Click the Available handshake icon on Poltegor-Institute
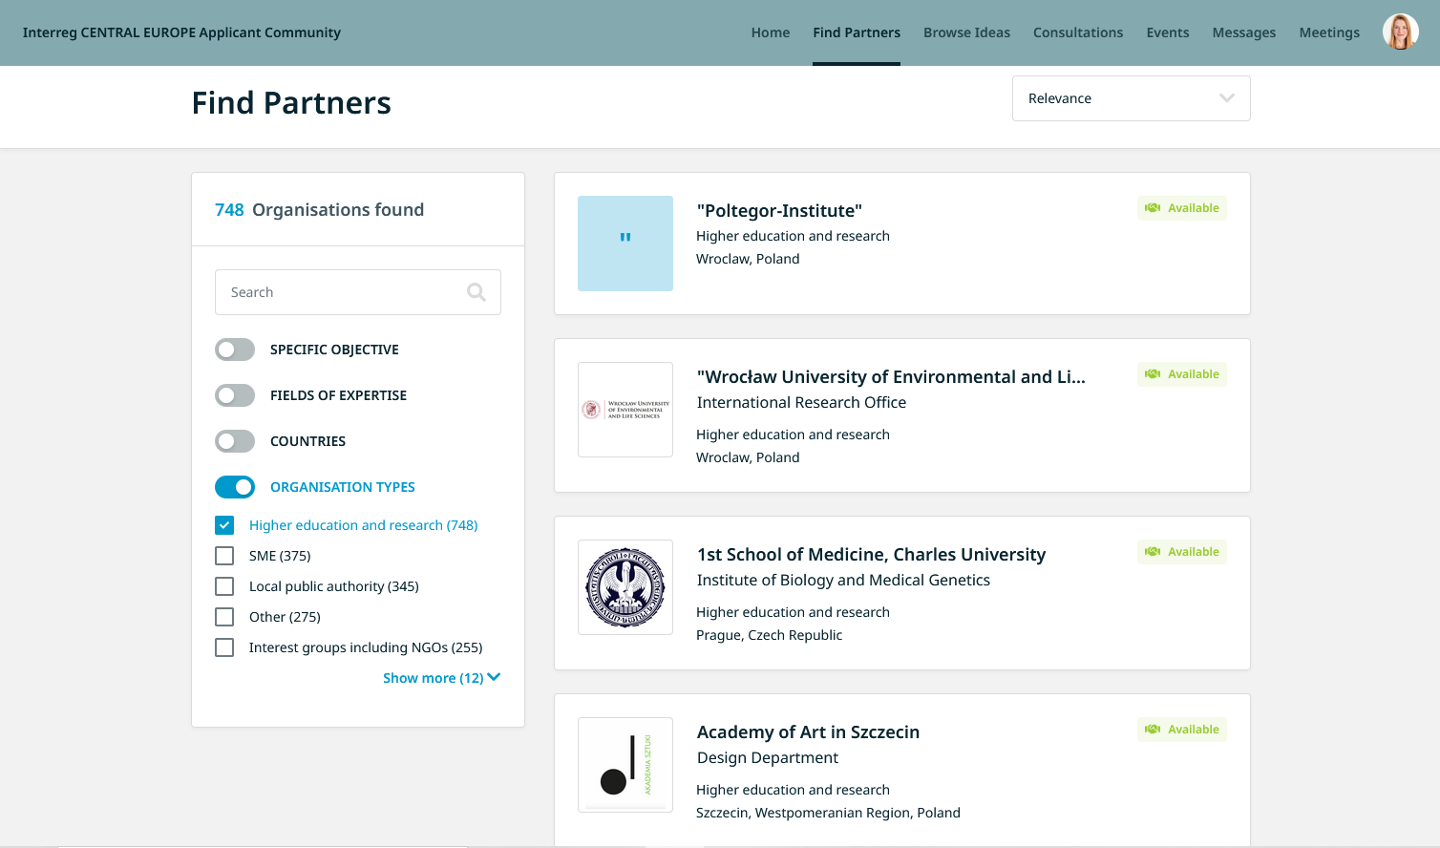Image resolution: width=1440 pixels, height=848 pixels. (x=1153, y=208)
